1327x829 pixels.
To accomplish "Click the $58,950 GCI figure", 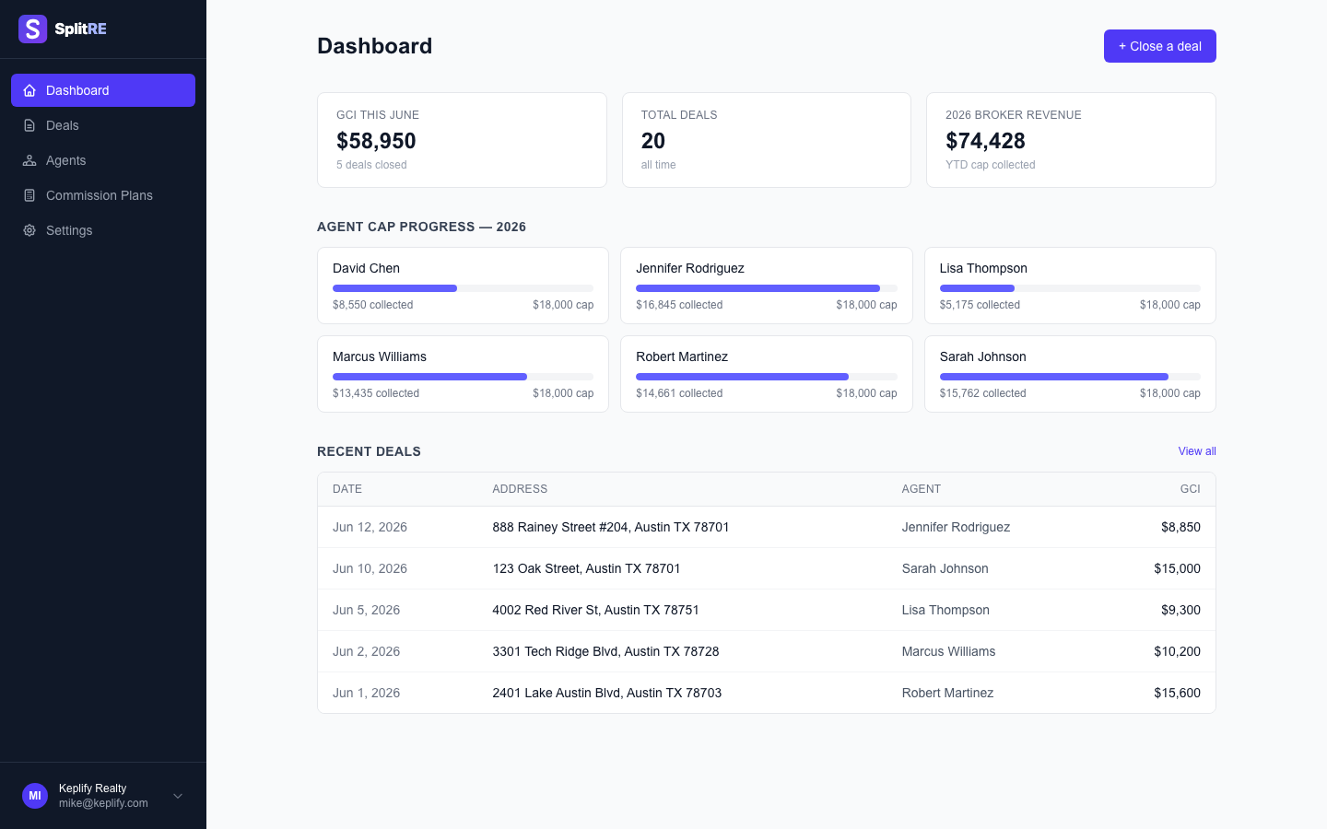I will (x=376, y=141).
